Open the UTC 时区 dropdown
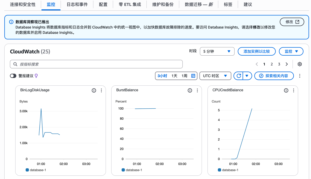 215,76
